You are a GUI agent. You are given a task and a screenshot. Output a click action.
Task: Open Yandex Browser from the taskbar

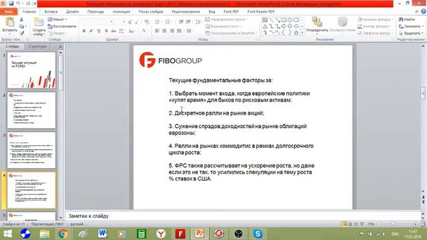point(161,234)
